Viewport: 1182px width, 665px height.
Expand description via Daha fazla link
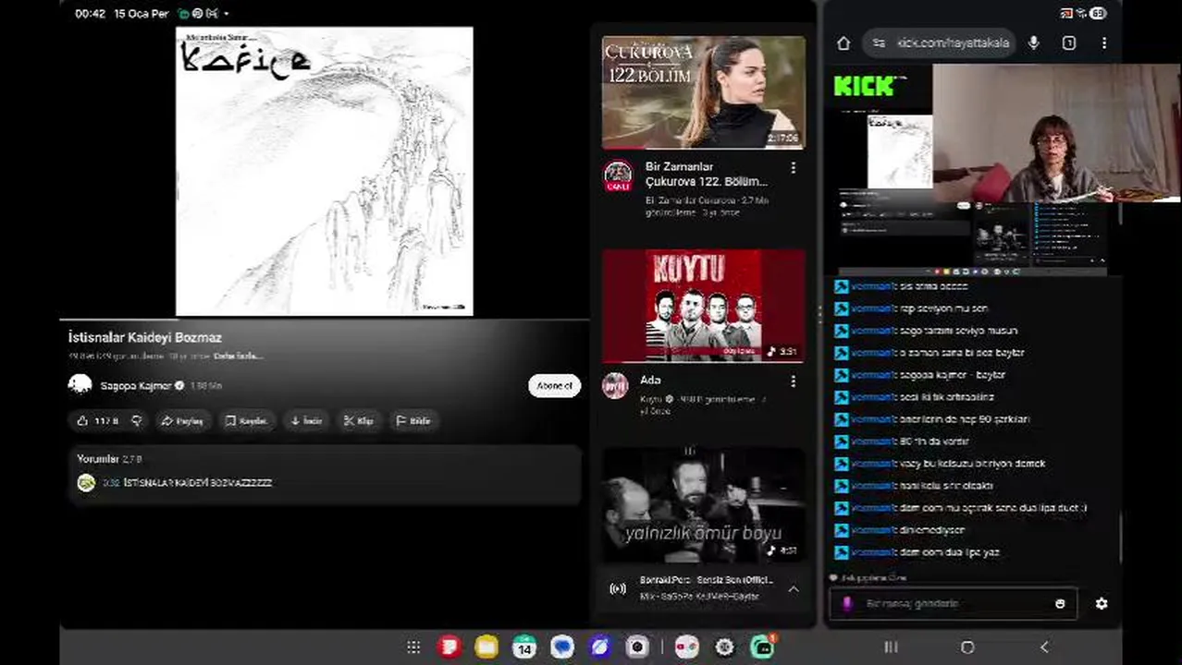(x=239, y=356)
